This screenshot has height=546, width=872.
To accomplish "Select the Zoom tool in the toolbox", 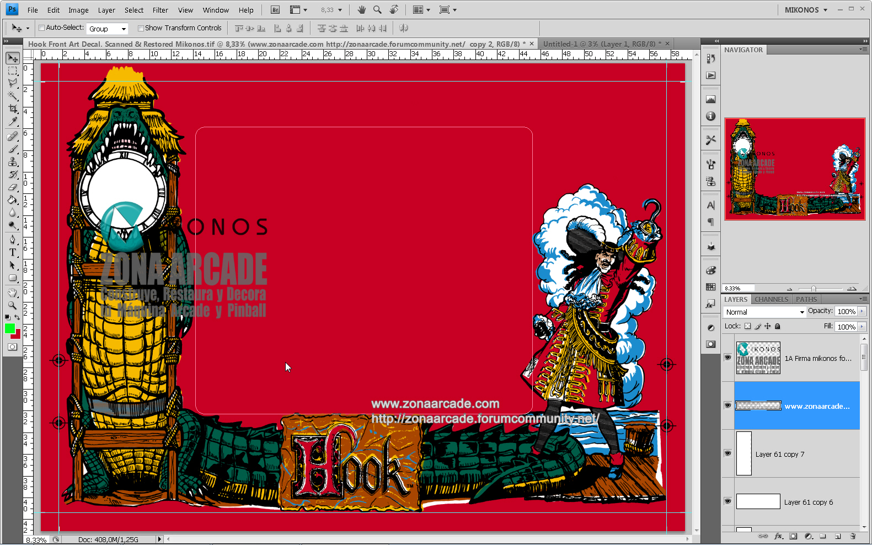I will (13, 305).
